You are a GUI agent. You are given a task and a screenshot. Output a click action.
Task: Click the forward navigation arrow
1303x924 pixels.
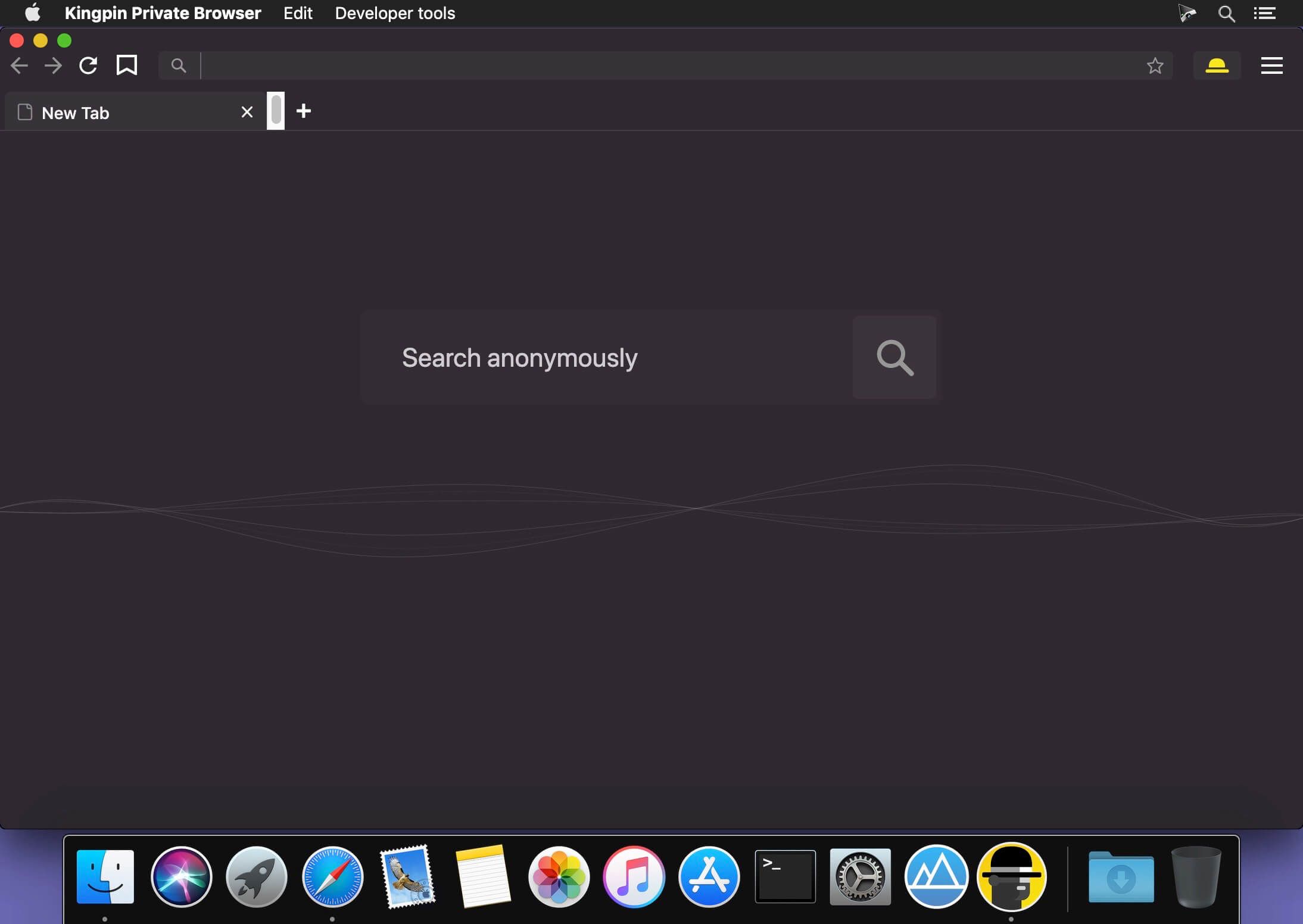coord(54,65)
